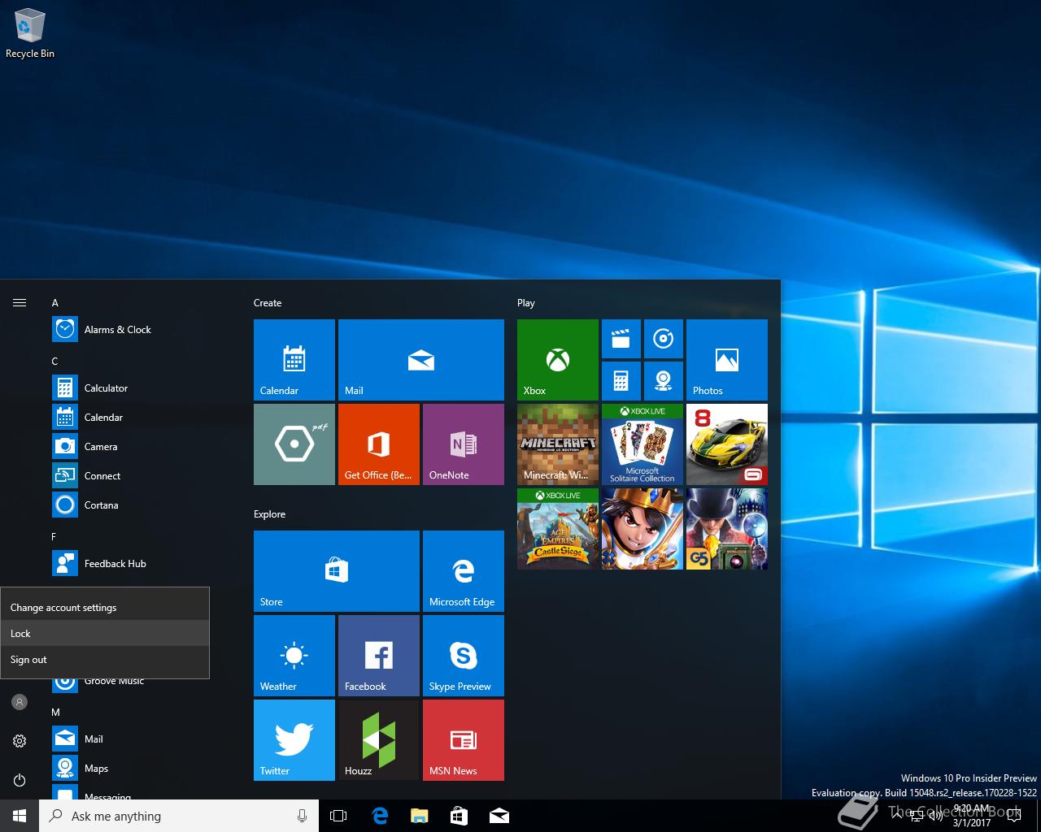The width and height of the screenshot is (1041, 832).
Task: Open Skype Preview tile
Action: (x=463, y=655)
